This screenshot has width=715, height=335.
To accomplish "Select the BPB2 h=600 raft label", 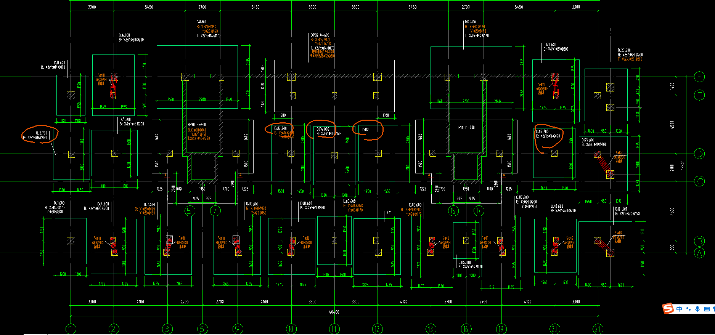I will click(x=320, y=35).
